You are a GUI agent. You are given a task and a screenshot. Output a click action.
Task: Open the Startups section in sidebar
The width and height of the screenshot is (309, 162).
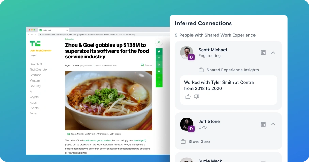(35, 75)
